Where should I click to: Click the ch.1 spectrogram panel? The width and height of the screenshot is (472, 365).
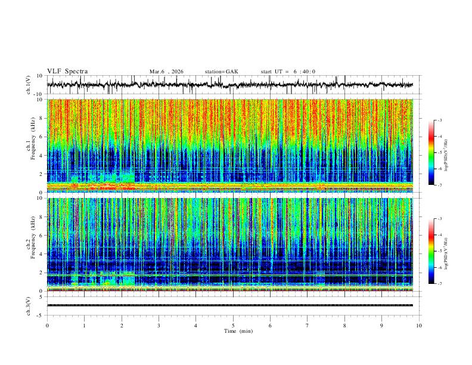tap(230, 146)
